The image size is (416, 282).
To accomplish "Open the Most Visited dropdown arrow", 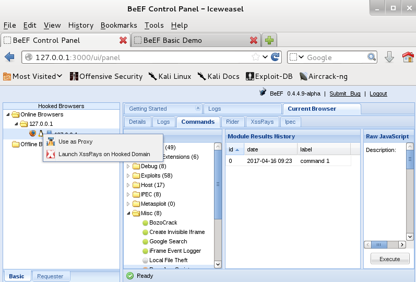I will [x=60, y=76].
